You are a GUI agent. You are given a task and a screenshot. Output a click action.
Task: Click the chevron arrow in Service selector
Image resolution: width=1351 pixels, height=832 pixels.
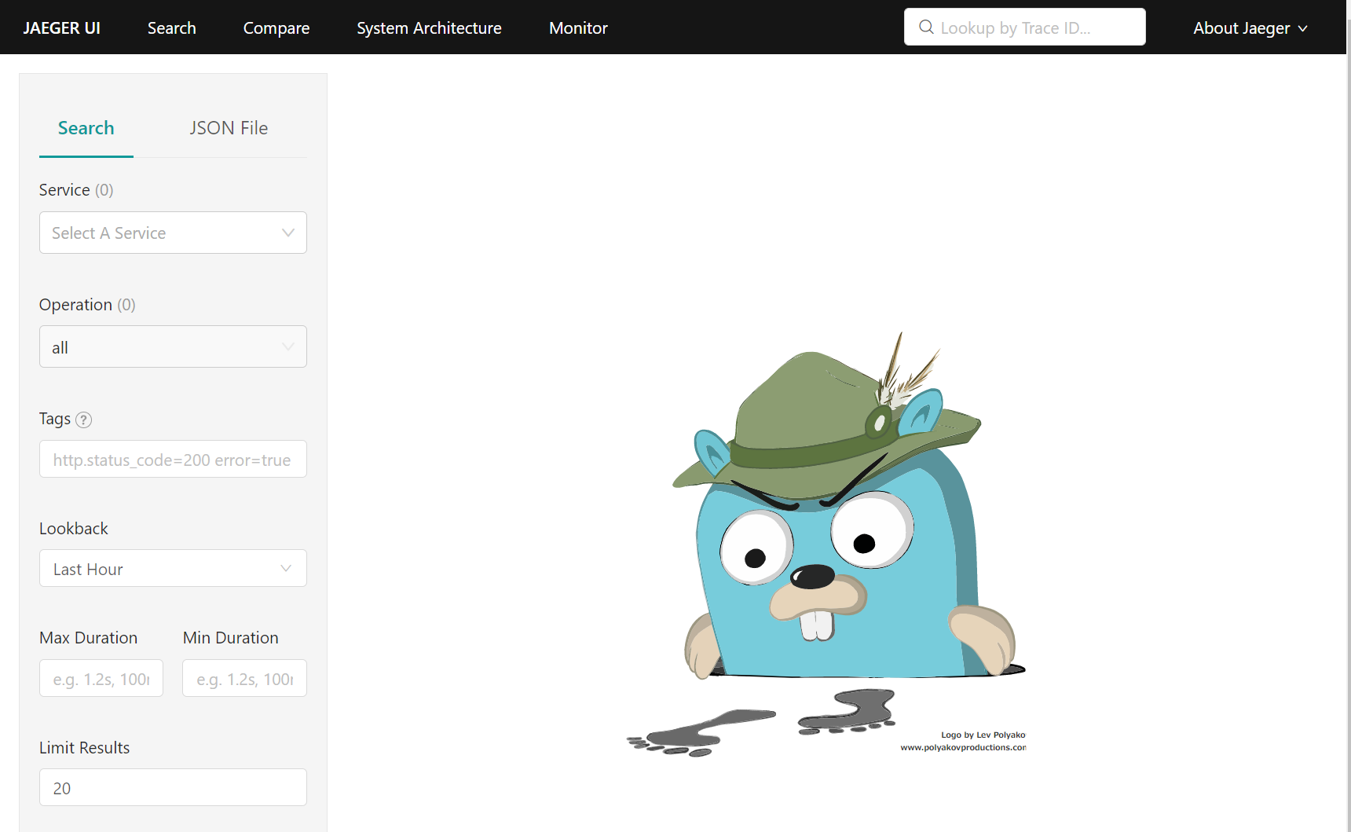tap(287, 233)
